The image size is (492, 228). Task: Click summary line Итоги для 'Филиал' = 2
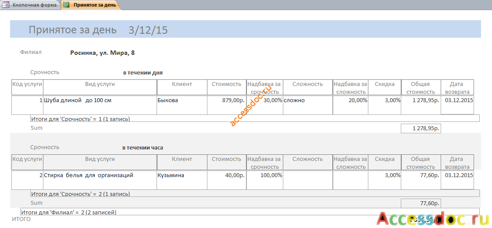[250, 212]
